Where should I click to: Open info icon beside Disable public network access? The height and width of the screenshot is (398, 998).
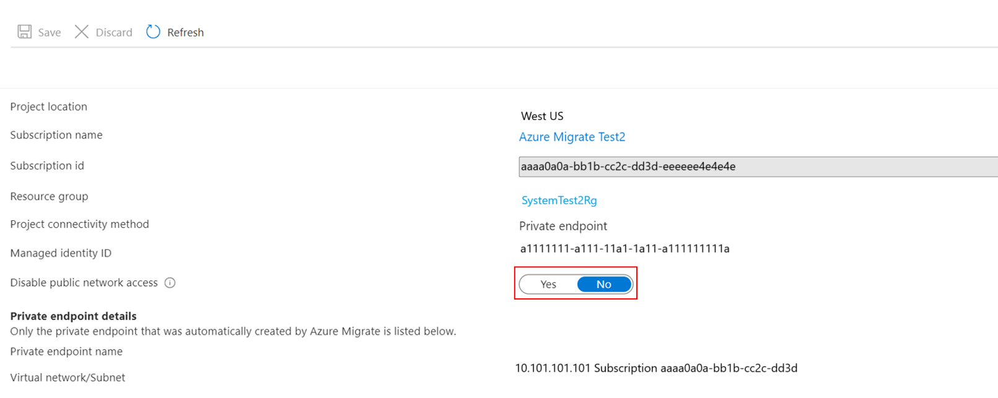click(170, 283)
